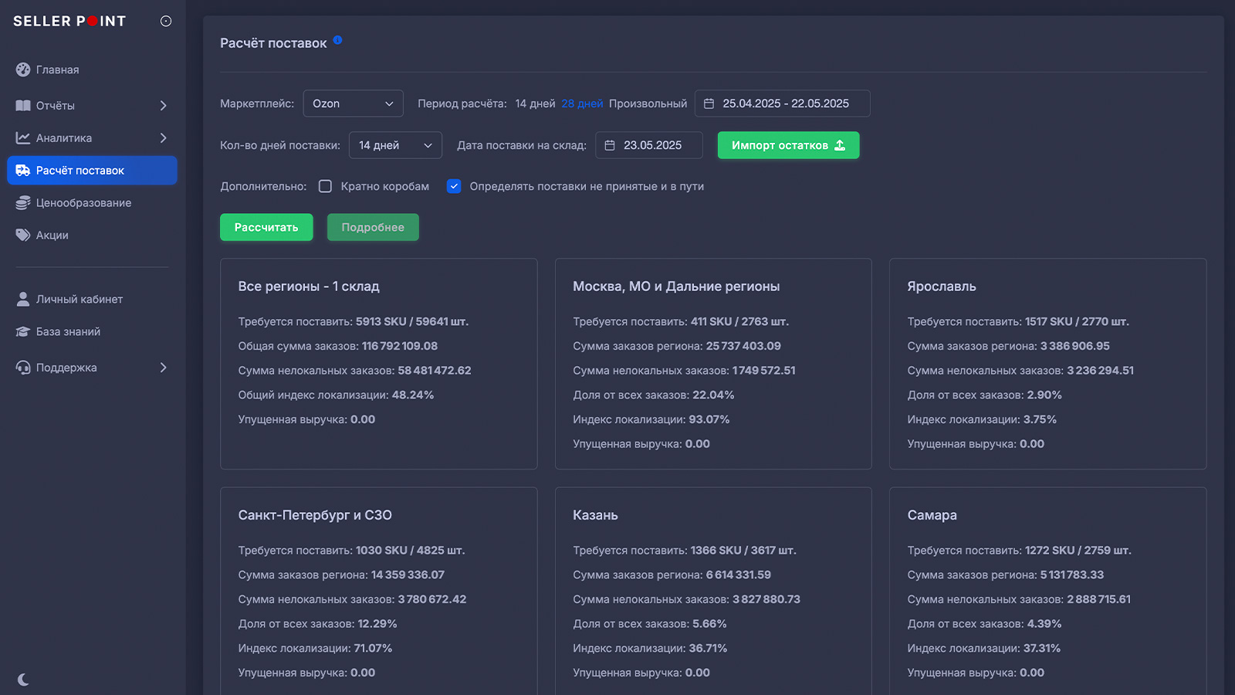The image size is (1235, 695).
Task: Enable the Кратно коробам checkbox
Action: click(x=326, y=186)
